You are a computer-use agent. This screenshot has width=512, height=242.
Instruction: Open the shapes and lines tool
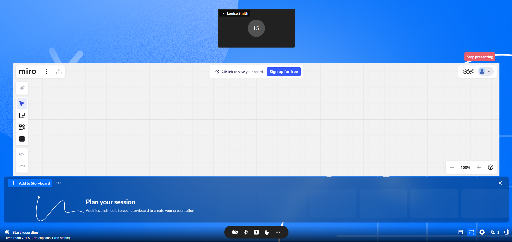22,127
